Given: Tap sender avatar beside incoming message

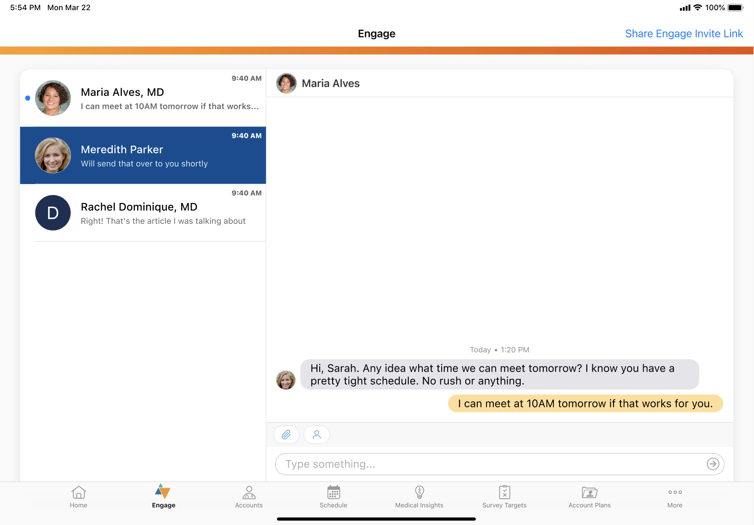Looking at the screenshot, I should pos(286,380).
